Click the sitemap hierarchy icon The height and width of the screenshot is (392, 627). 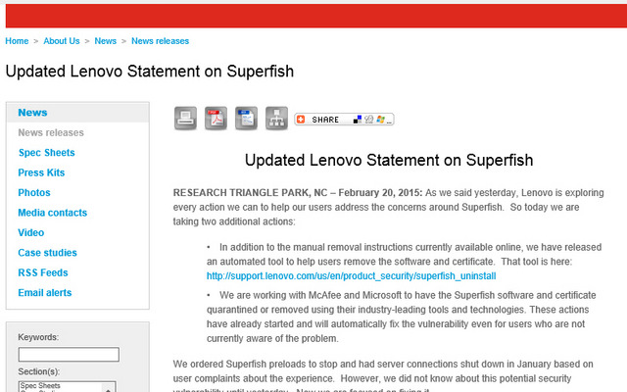click(x=276, y=119)
